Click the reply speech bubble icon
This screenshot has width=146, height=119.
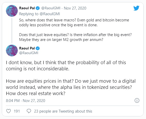29,111
